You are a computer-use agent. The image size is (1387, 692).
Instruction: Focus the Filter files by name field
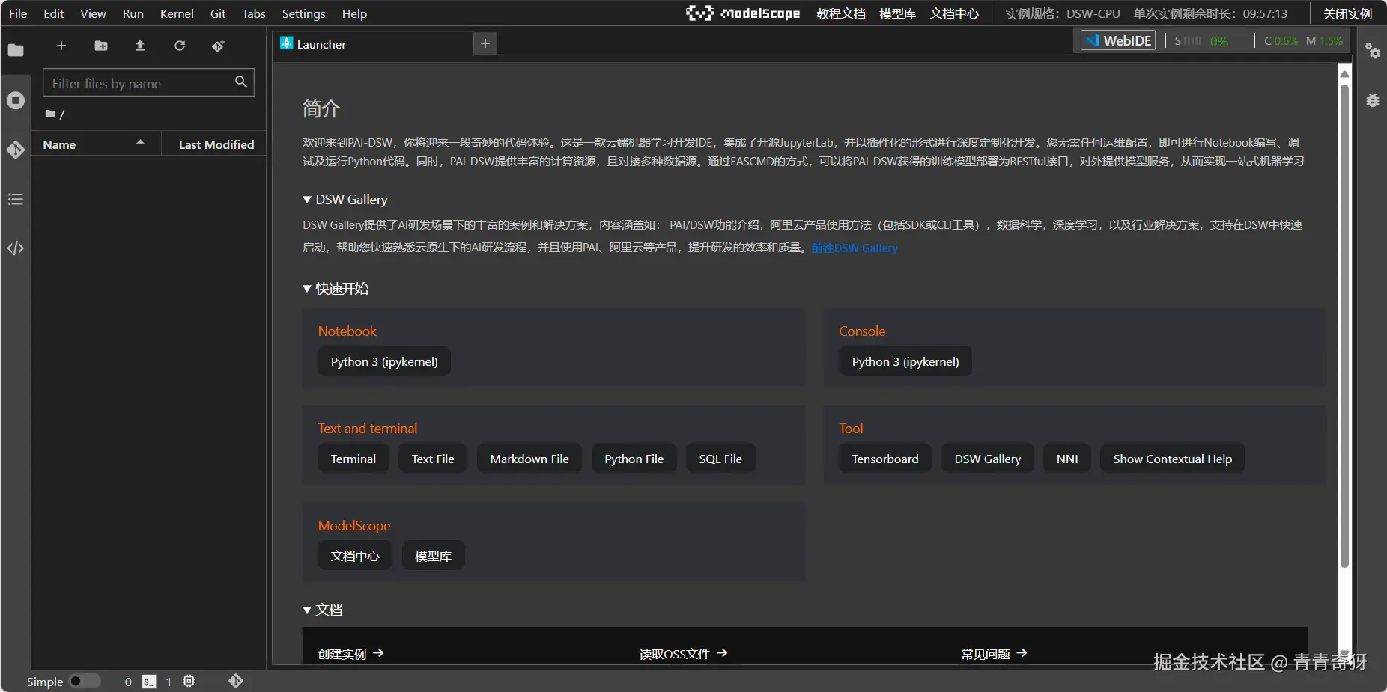(x=149, y=82)
